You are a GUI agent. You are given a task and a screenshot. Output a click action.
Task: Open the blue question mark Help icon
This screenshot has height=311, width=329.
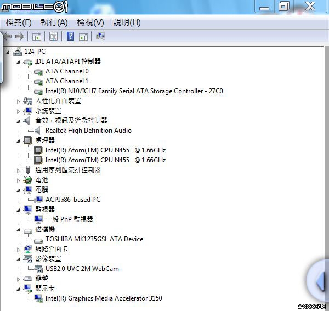(x=70, y=36)
